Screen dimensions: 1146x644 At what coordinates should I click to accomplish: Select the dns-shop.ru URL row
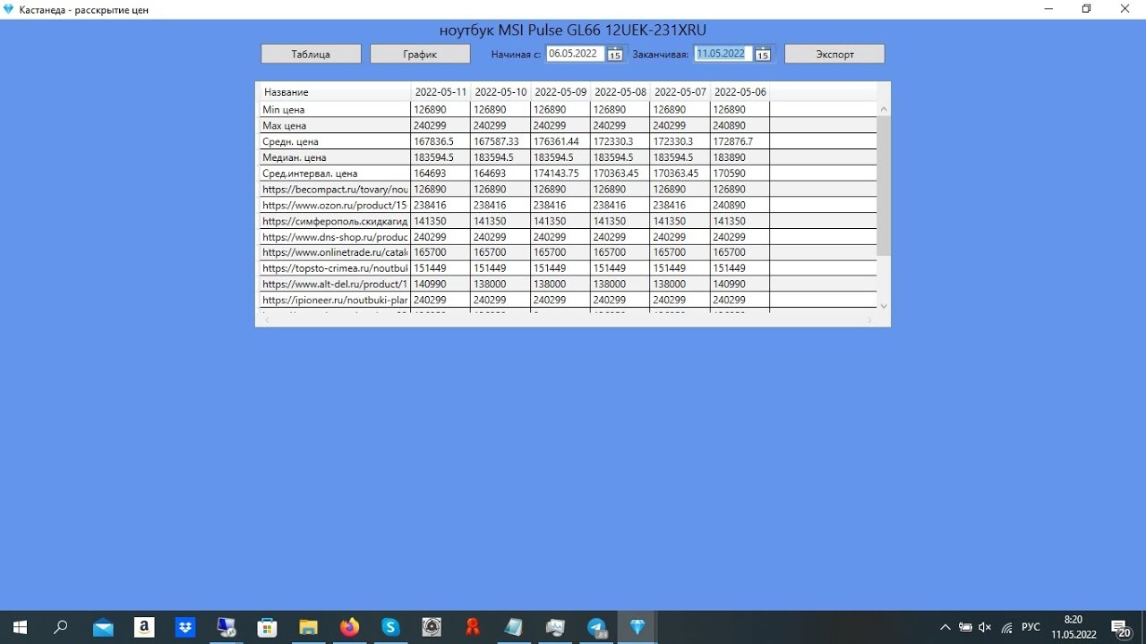pyautogui.click(x=335, y=237)
